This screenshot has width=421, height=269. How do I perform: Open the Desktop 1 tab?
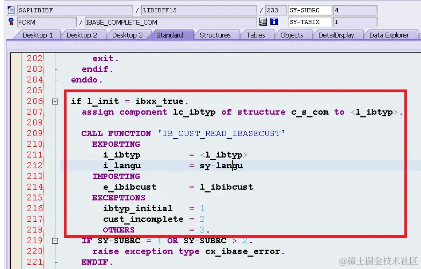point(38,35)
